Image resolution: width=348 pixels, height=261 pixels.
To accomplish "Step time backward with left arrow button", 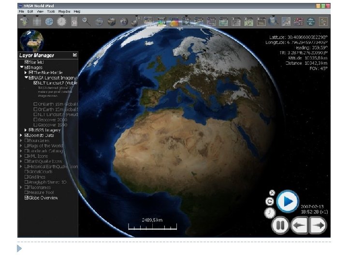I will click(299, 226).
